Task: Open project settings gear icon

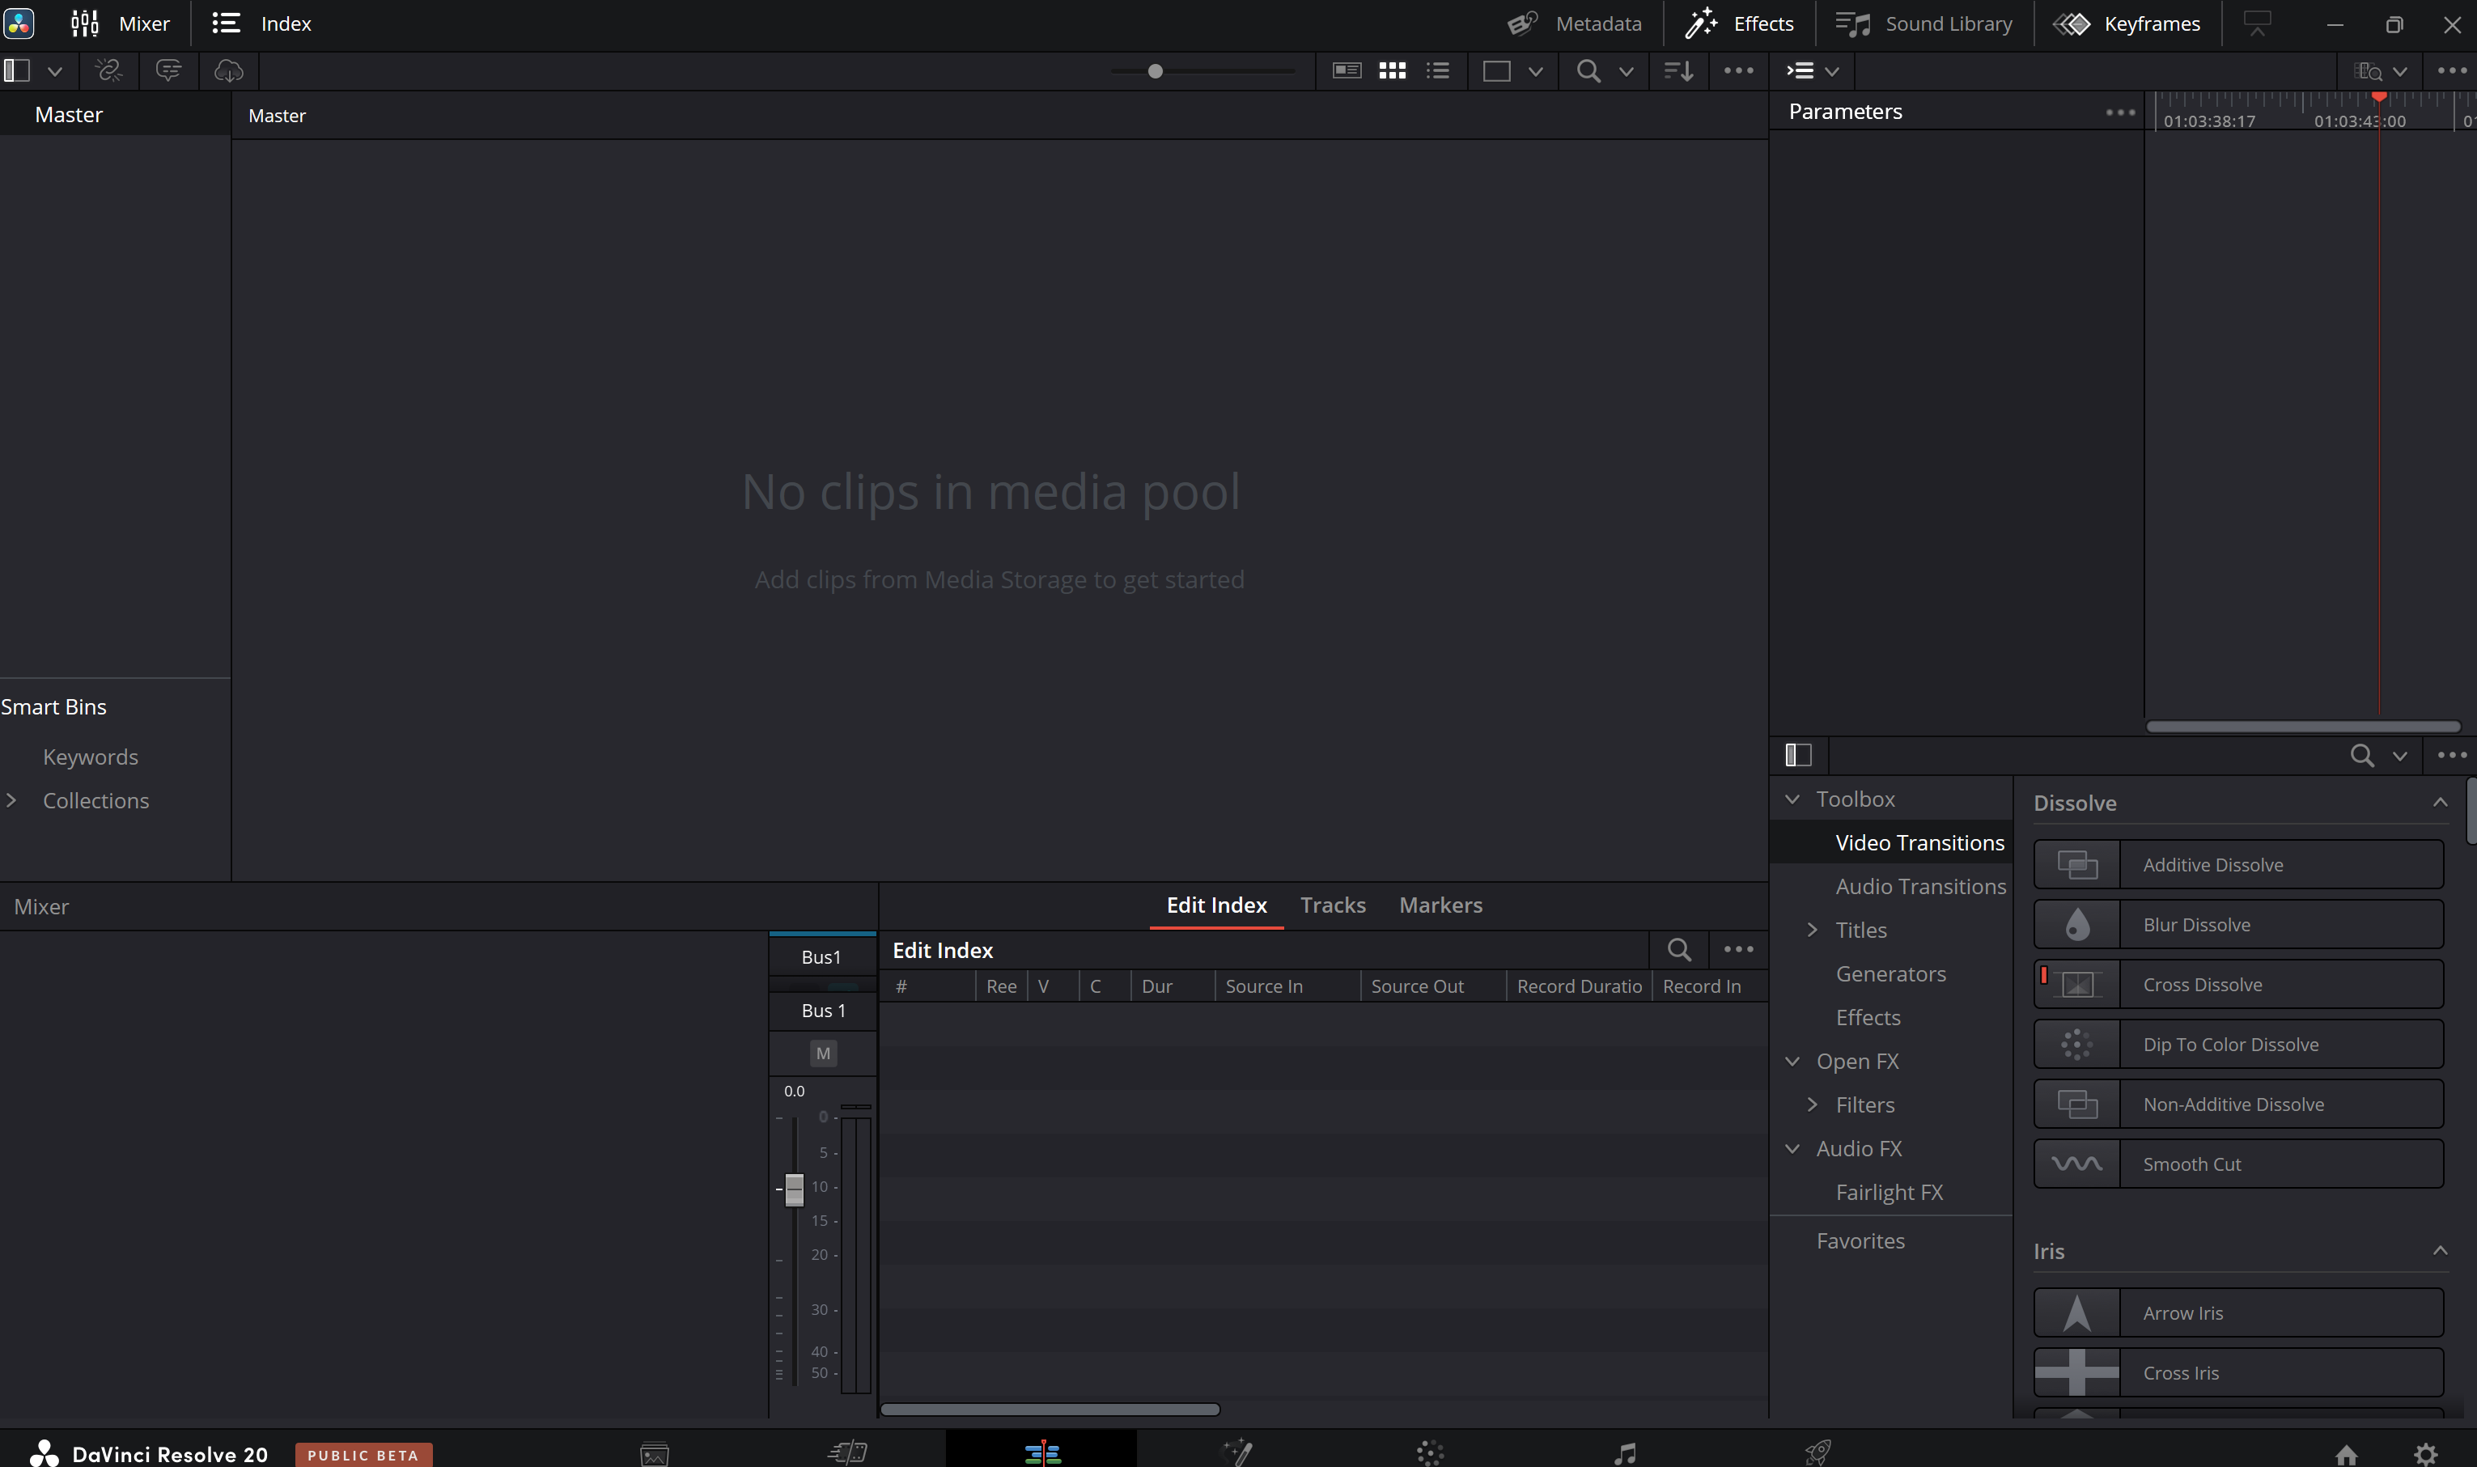Action: point(2425,1454)
